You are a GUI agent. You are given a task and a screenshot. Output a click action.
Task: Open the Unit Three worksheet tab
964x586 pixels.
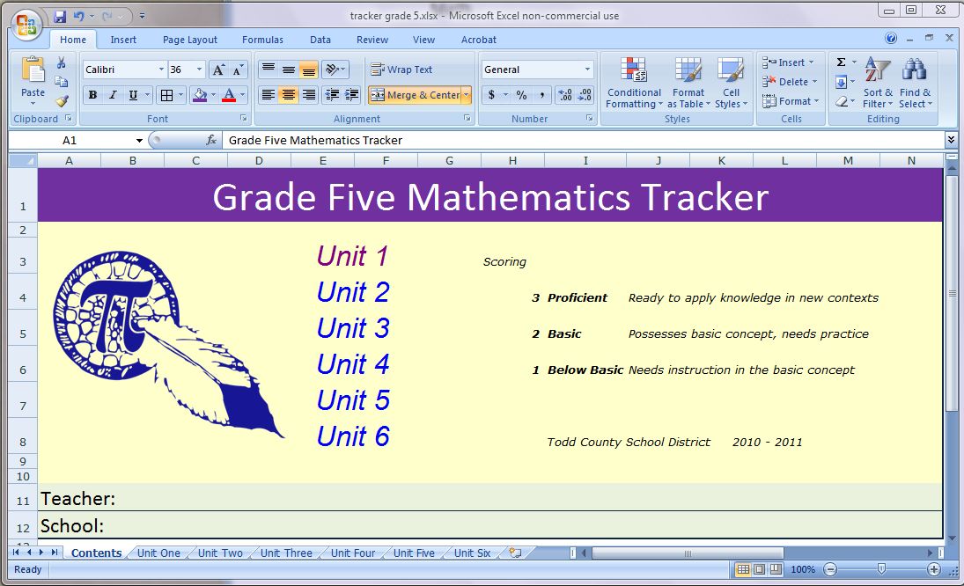[x=285, y=553]
